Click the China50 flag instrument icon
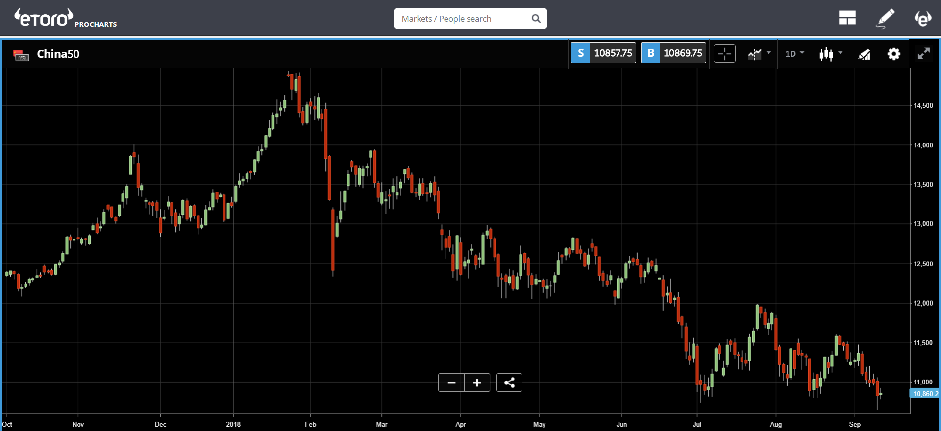941x431 pixels. [21, 55]
